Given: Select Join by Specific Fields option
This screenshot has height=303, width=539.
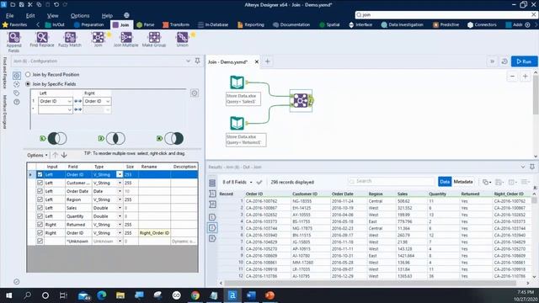Looking at the screenshot, I should point(28,84).
